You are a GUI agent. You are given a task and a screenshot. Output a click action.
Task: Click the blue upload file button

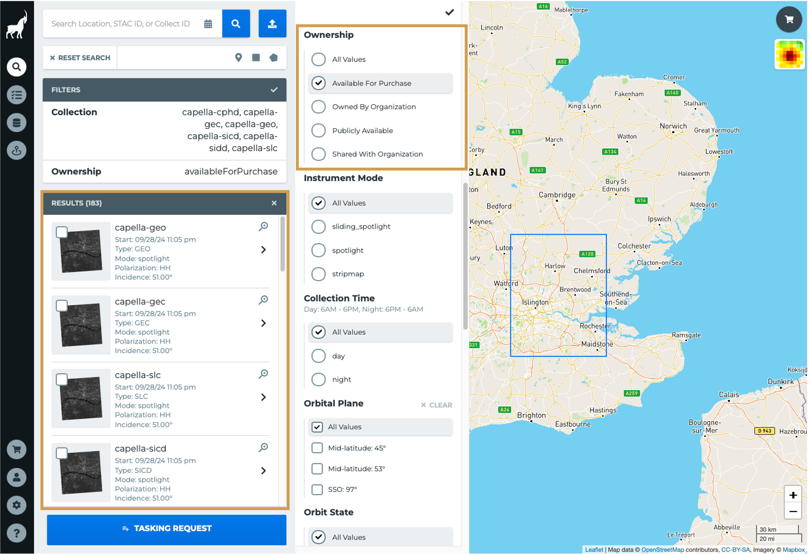tap(273, 23)
